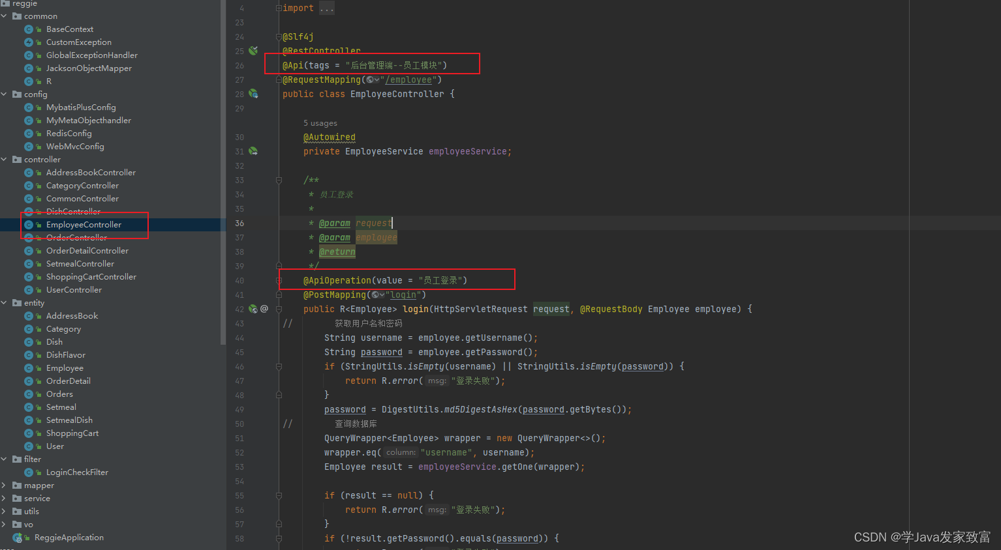Viewport: 1001px width, 550px height.
Task: Click the folder icon of the utils package
Action: (x=17, y=512)
